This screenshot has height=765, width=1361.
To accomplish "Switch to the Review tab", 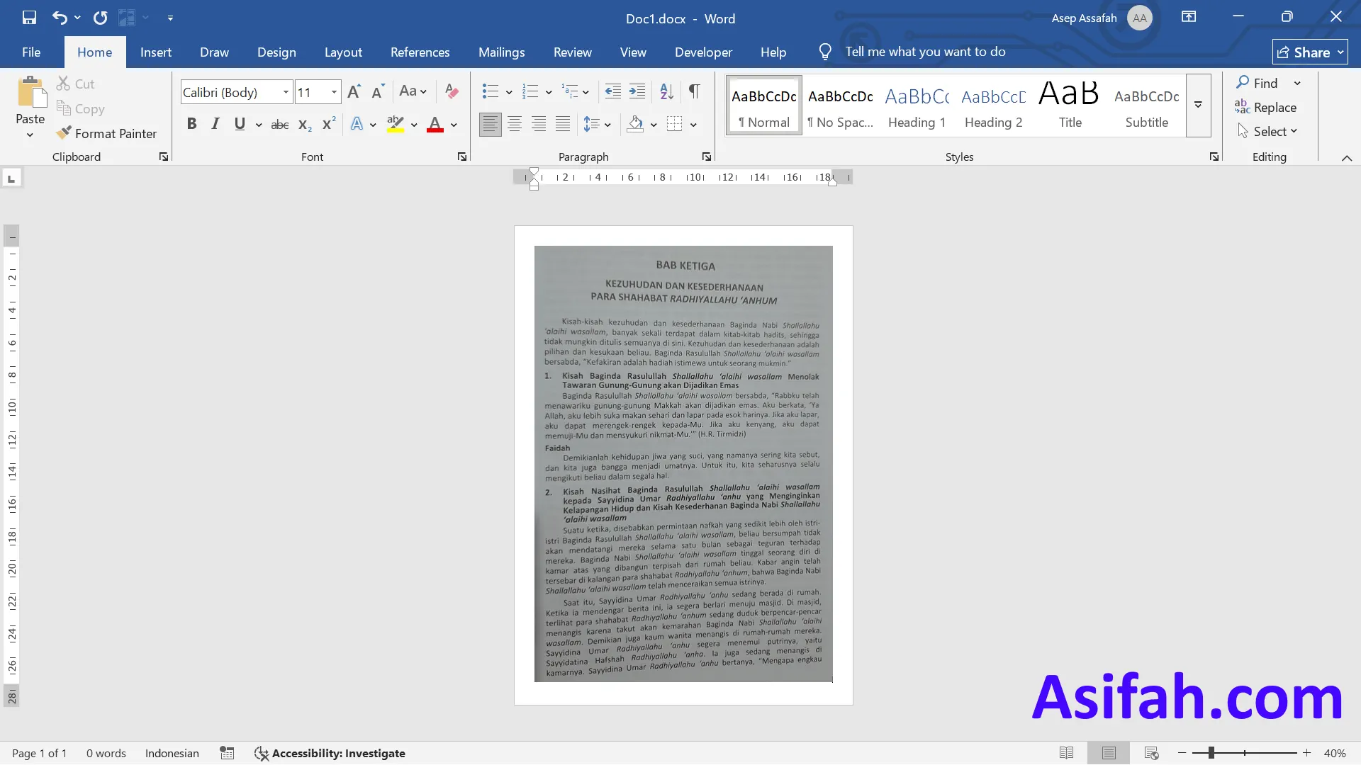I will pos(572,52).
